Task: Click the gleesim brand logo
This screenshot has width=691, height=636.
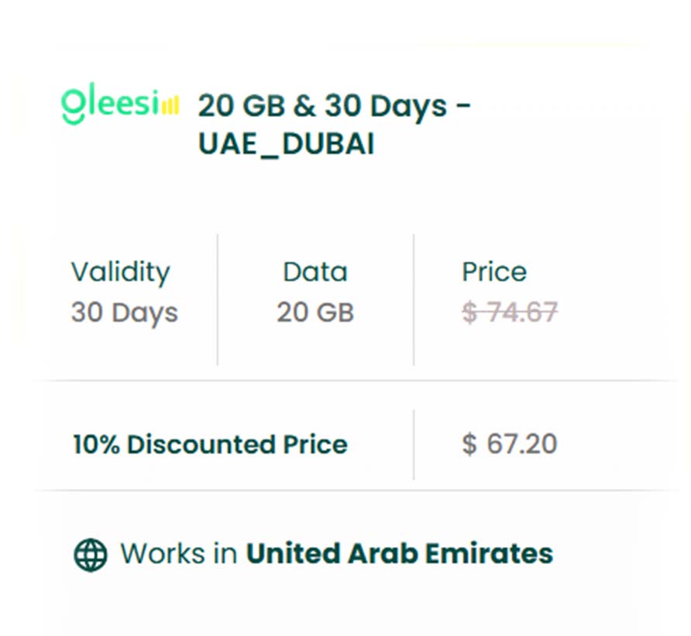Action: point(120,106)
